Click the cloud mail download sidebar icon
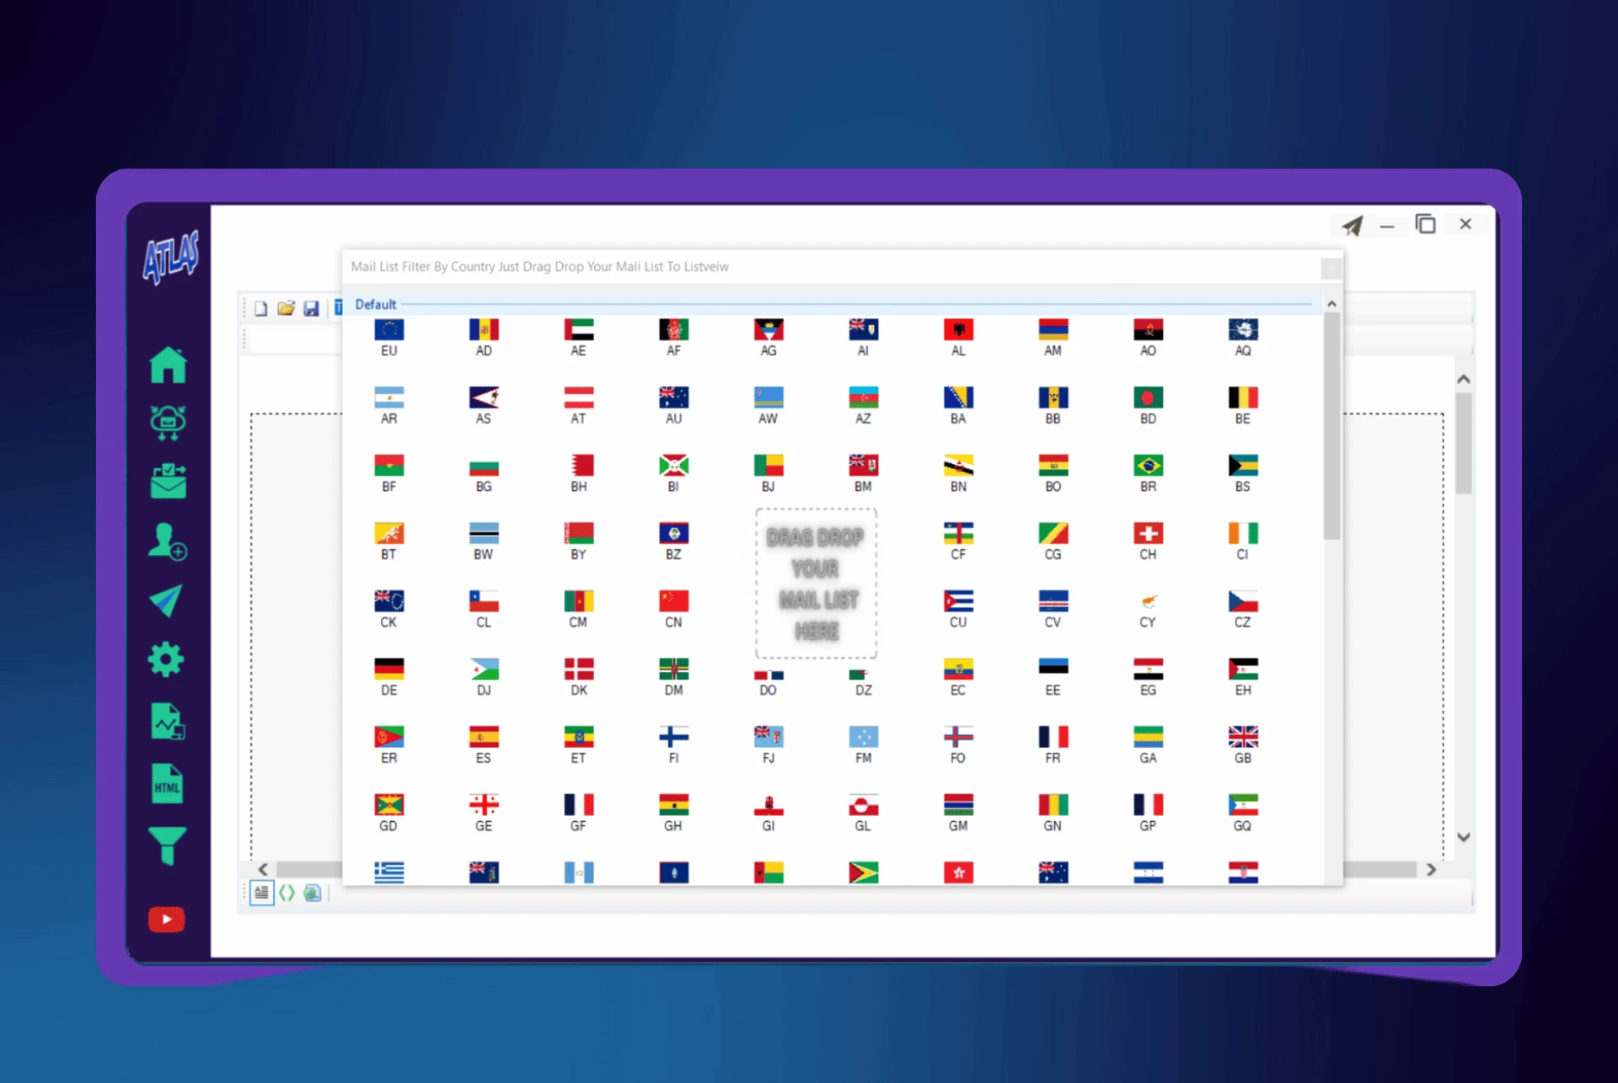This screenshot has width=1618, height=1083. [x=168, y=422]
